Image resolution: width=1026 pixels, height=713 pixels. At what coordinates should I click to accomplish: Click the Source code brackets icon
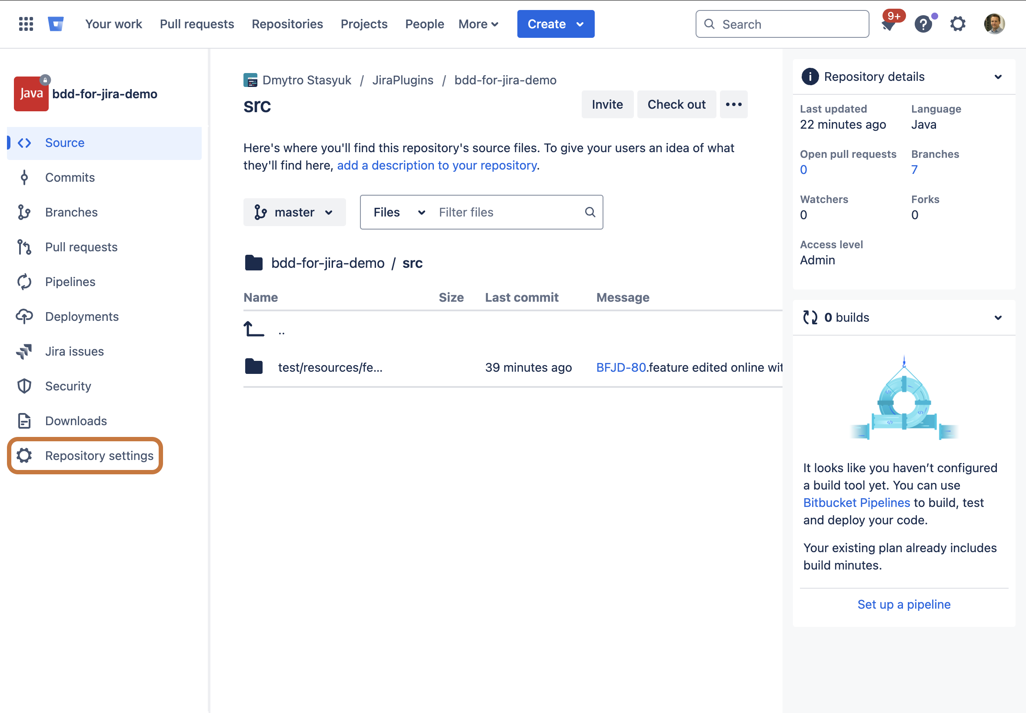click(x=25, y=143)
